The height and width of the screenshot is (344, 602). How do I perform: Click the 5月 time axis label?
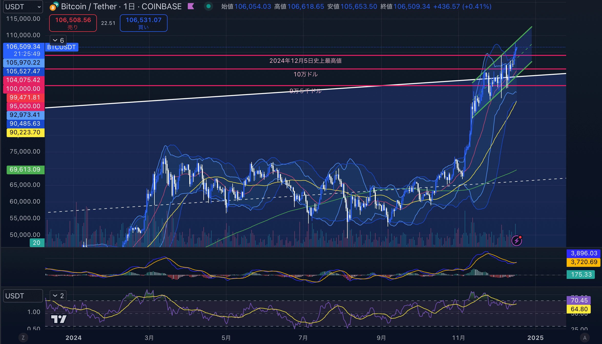click(x=226, y=338)
